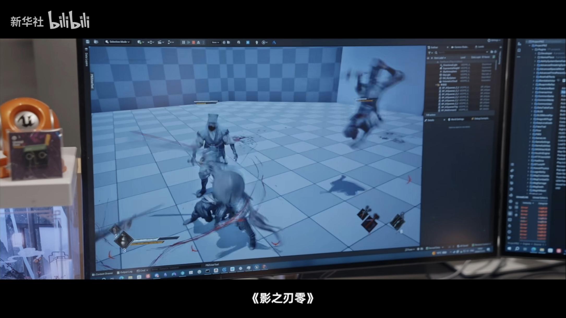Click the gourd item icon in game HUD
566x318 pixels.
tap(123, 240)
